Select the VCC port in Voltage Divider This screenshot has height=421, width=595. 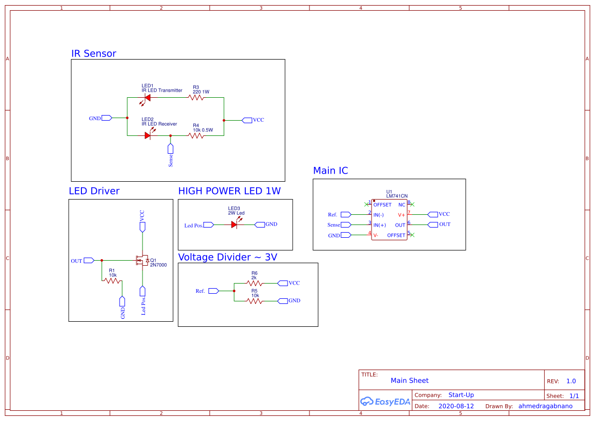(x=282, y=283)
